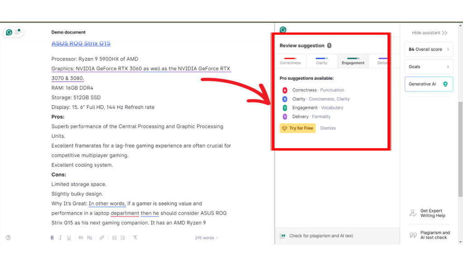Toggle underline formatting

(x=69, y=237)
